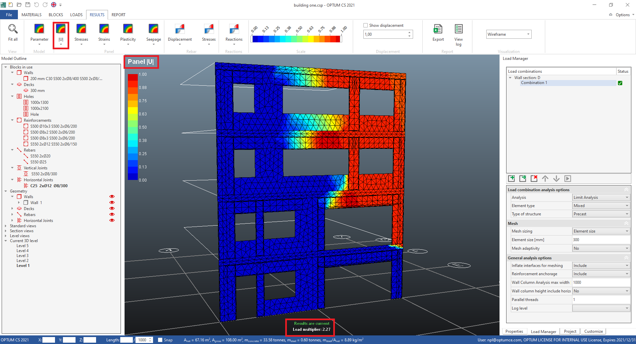Enable the Show displacement checkbox
636x344 pixels.
[x=366, y=25]
